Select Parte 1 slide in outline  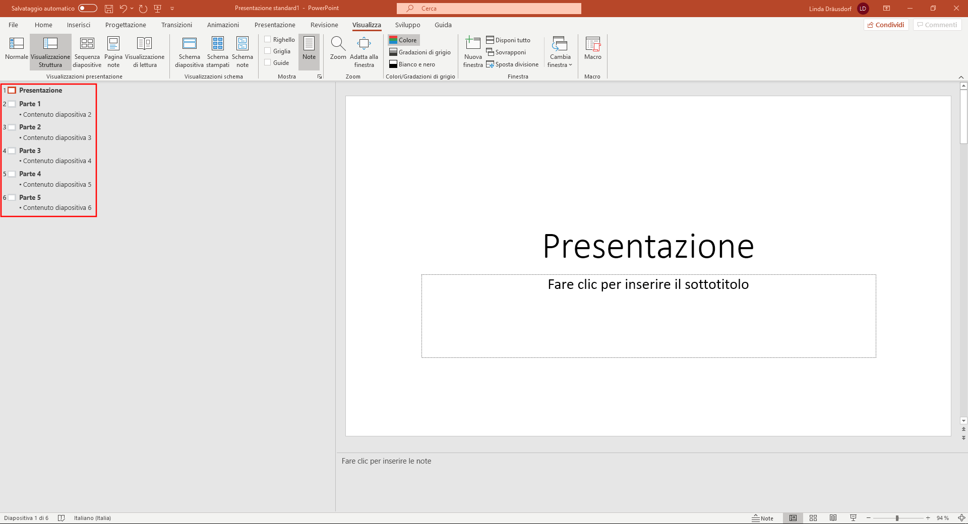click(x=30, y=104)
